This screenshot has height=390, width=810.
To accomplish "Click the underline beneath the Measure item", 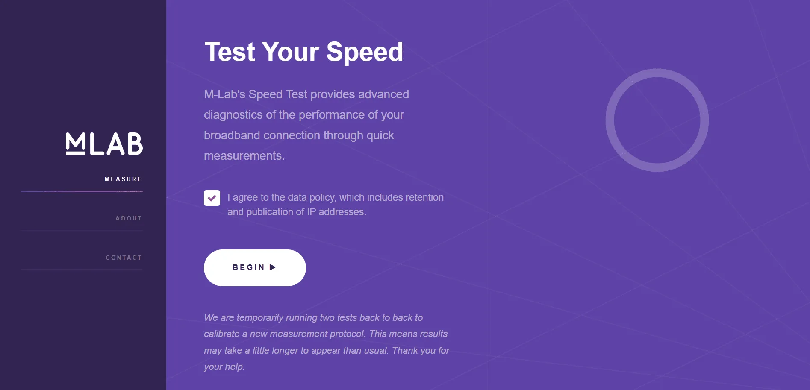I will (82, 191).
